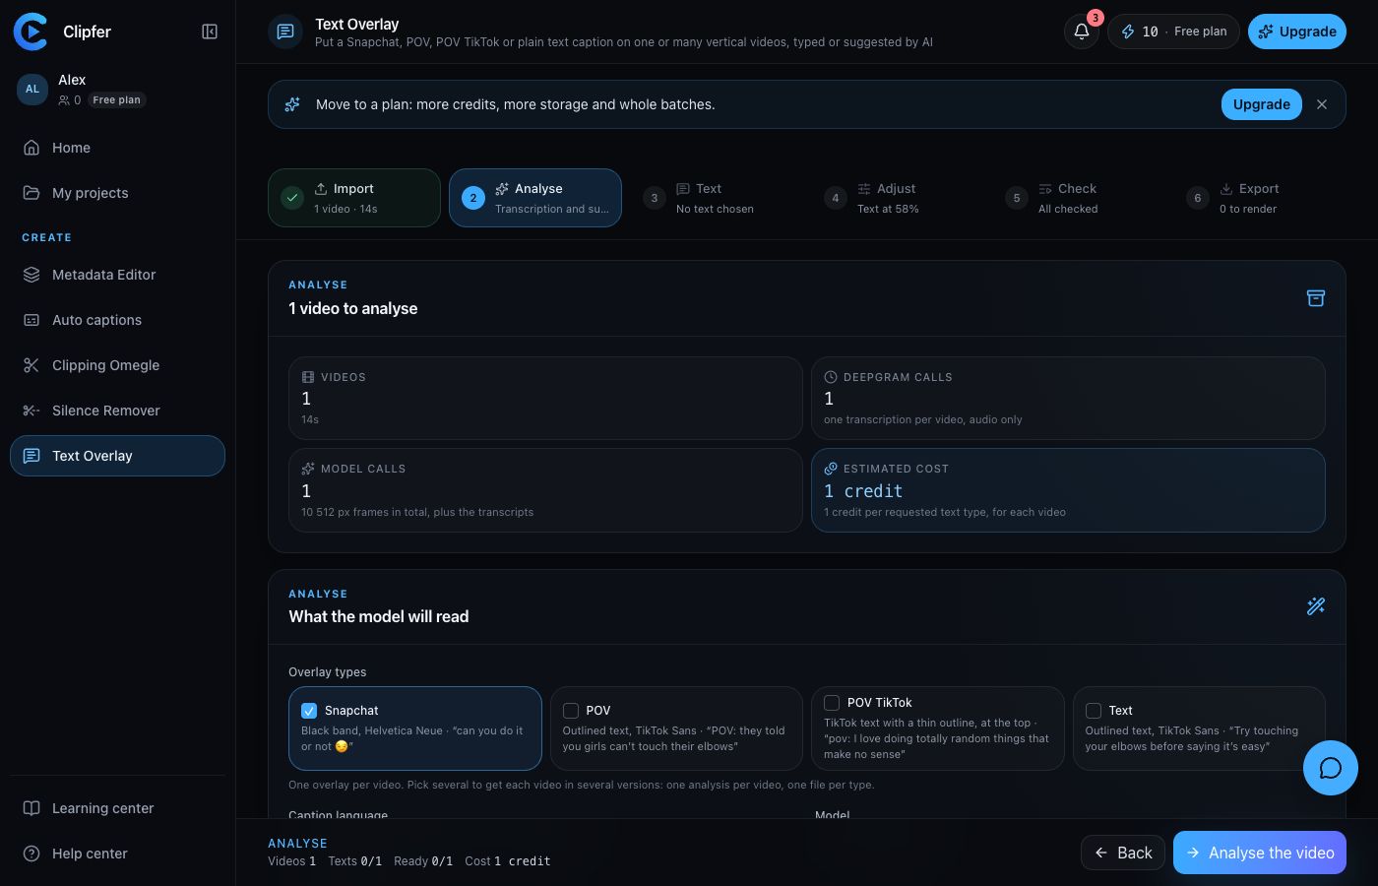This screenshot has height=886, width=1378.
Task: Select the Analyse step
Action: coord(535,198)
